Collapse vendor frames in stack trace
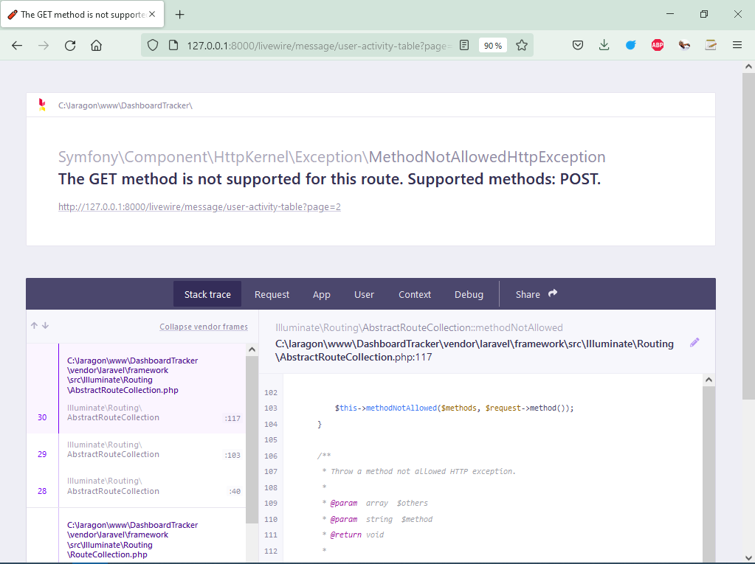755x564 pixels. (204, 327)
